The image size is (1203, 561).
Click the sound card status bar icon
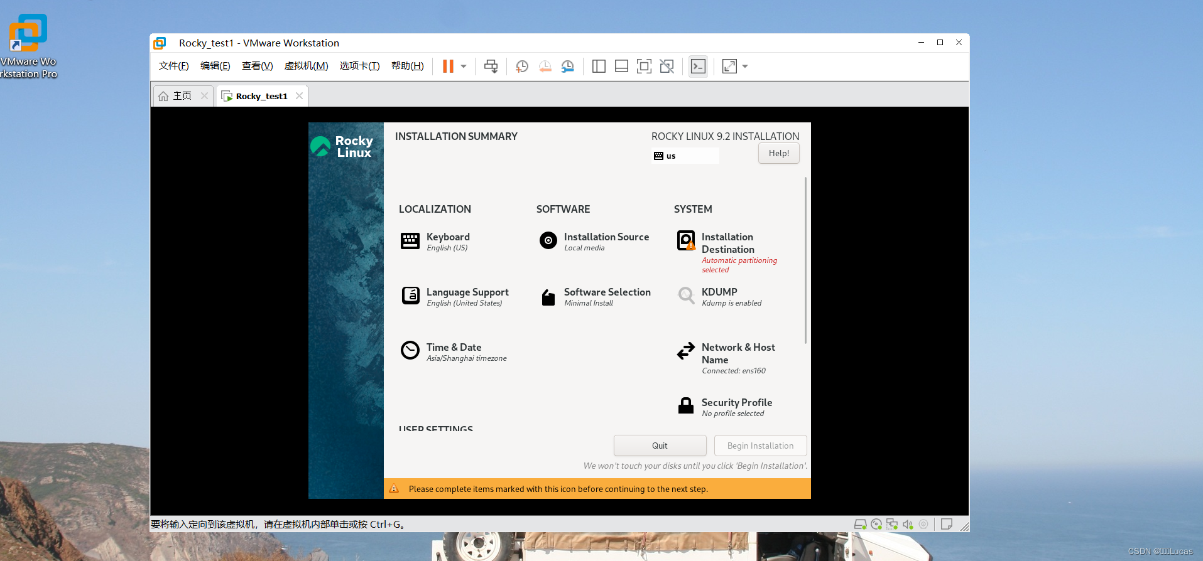click(908, 524)
